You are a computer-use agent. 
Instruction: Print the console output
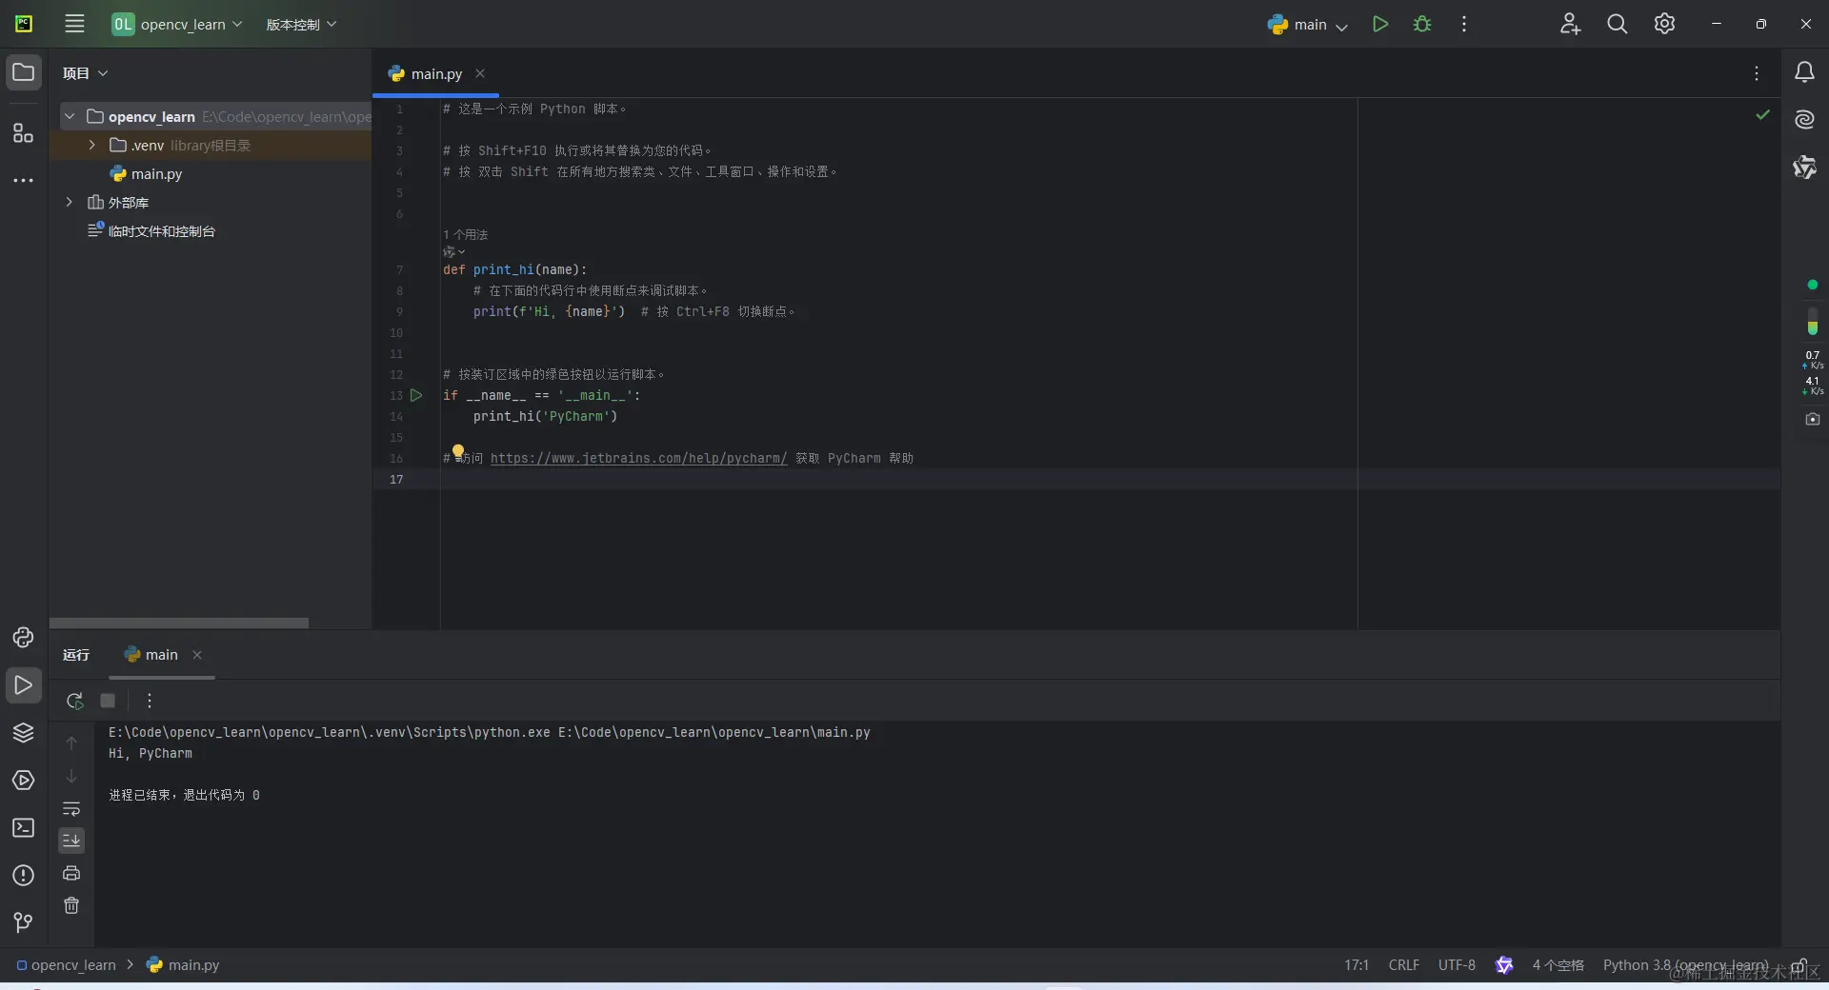71,873
